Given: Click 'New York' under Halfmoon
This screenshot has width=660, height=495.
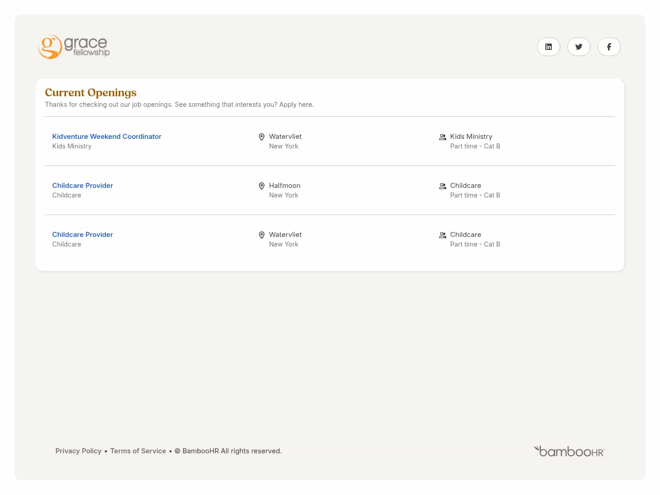Looking at the screenshot, I should [284, 195].
